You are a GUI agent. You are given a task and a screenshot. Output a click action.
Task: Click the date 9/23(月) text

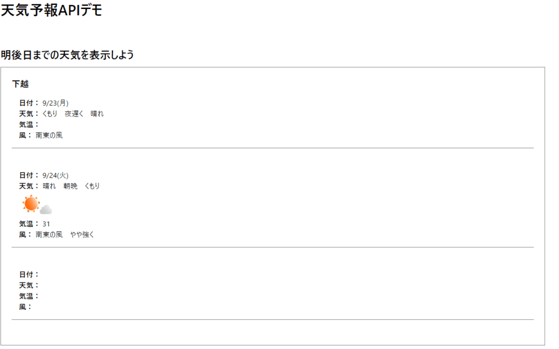[x=55, y=103]
